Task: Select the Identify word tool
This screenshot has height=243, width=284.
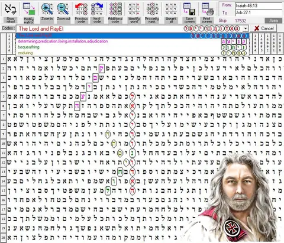Action: 134,9
